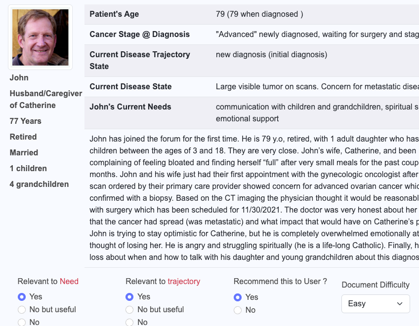This screenshot has height=326, width=419.
Task: Select No for Recommend this to User
Action: [x=238, y=310]
